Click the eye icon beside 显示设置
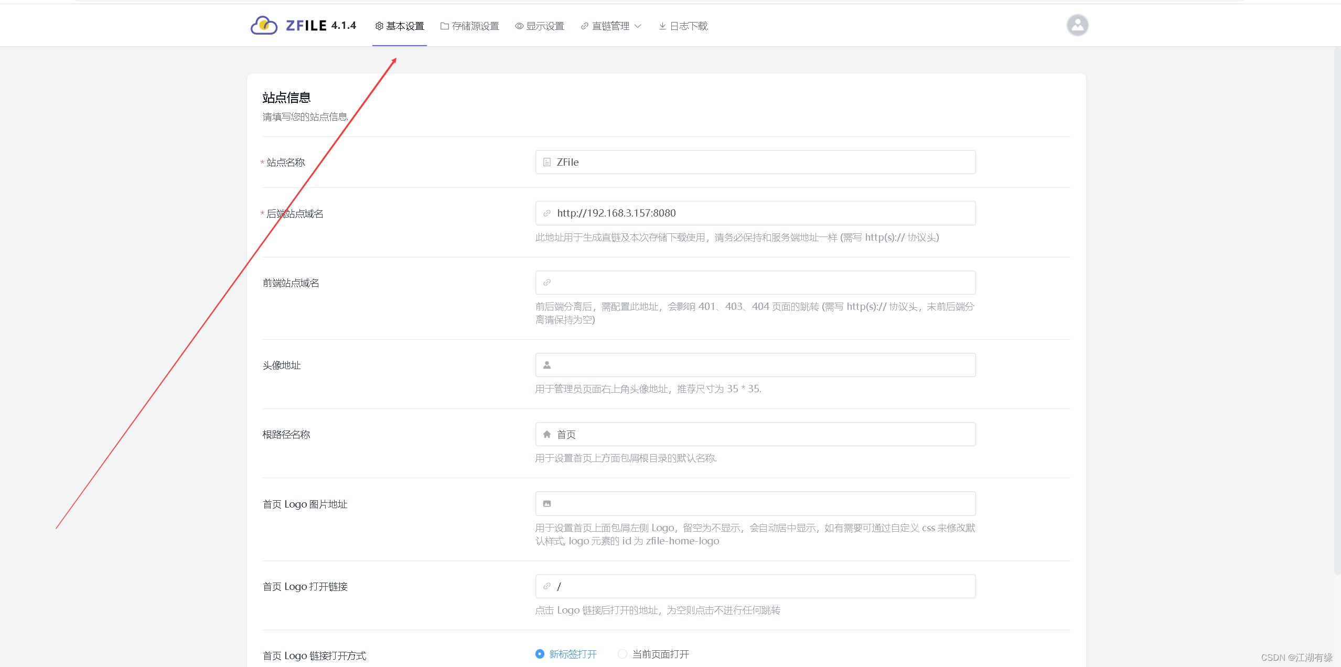 click(518, 26)
